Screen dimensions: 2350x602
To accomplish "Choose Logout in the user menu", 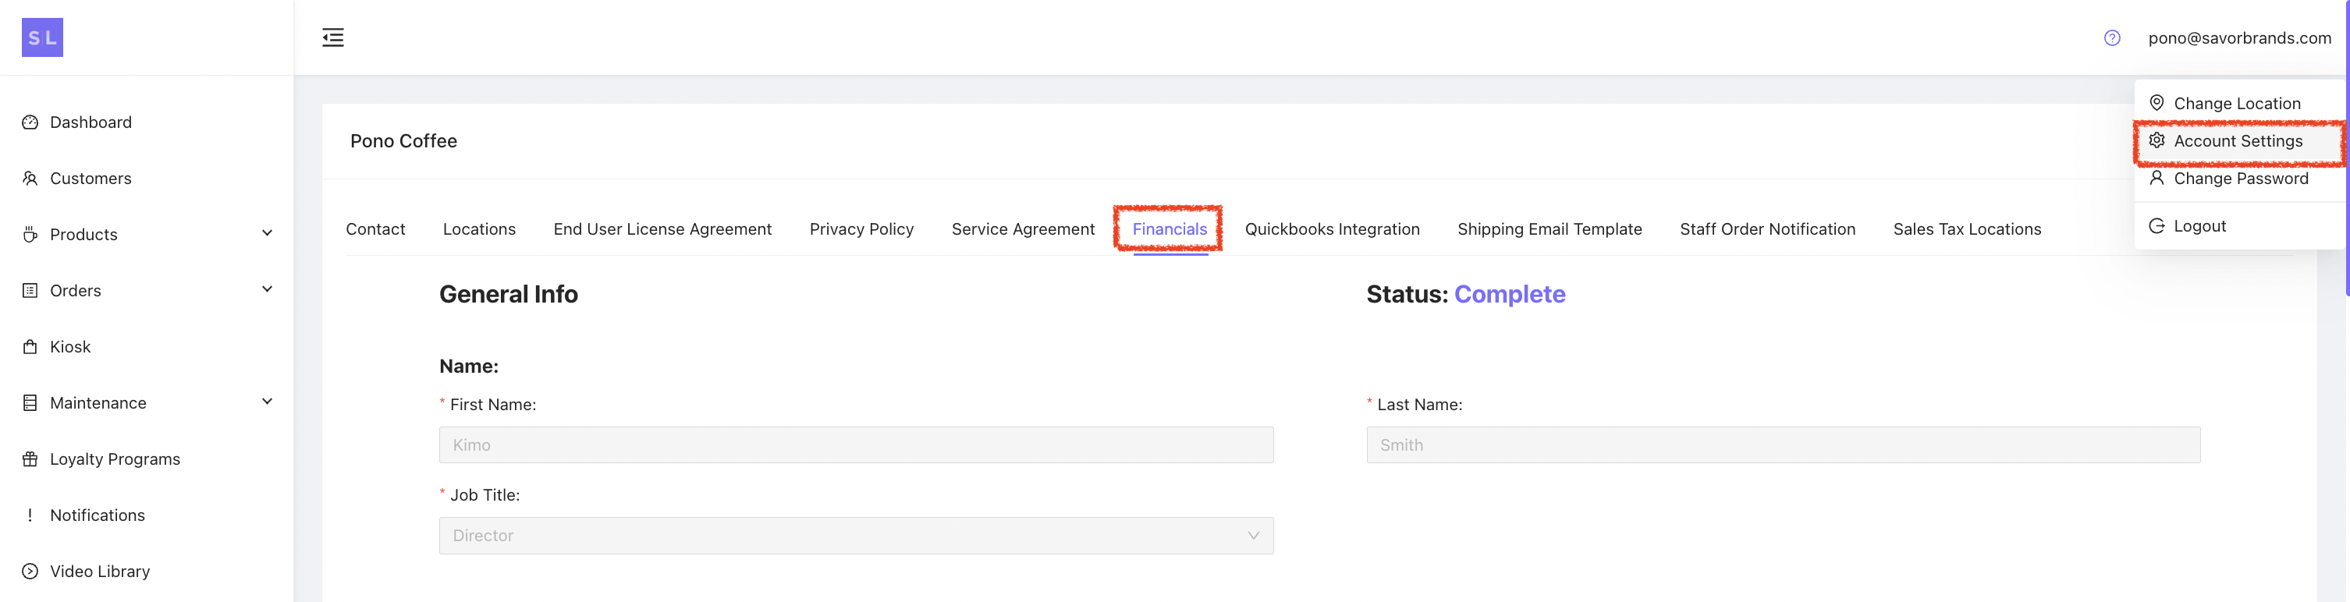I will (x=2199, y=226).
